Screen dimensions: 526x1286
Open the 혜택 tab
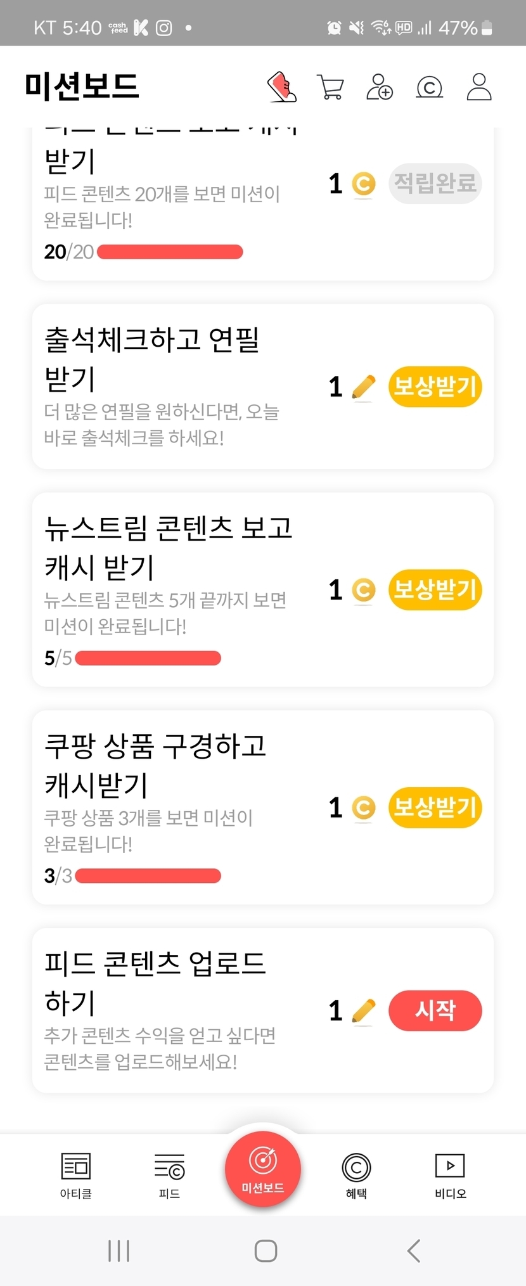click(356, 1175)
